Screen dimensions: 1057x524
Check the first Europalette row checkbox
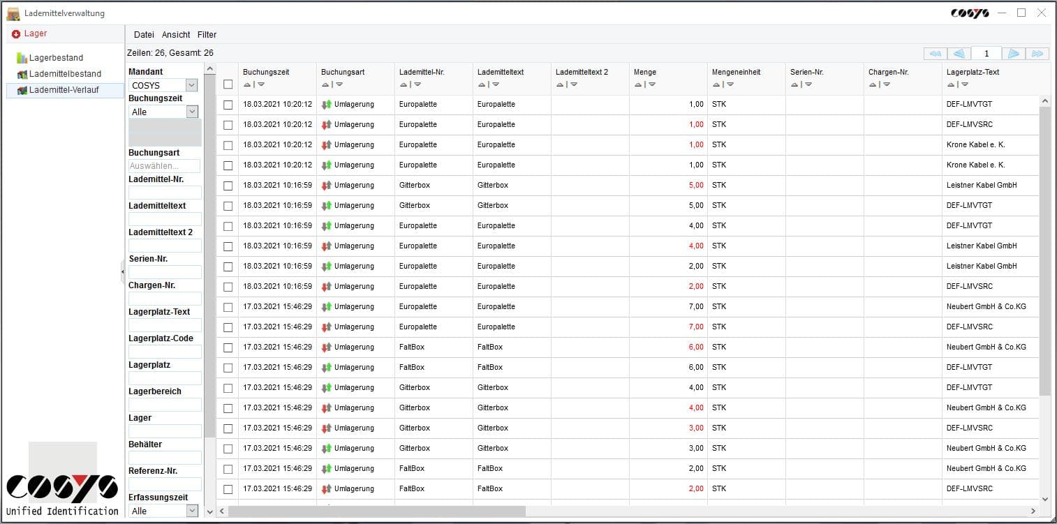[x=227, y=105]
